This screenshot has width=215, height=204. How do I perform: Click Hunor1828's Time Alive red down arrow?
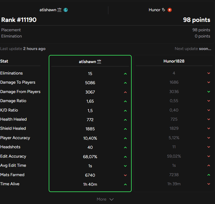pyautogui.click(x=209, y=184)
